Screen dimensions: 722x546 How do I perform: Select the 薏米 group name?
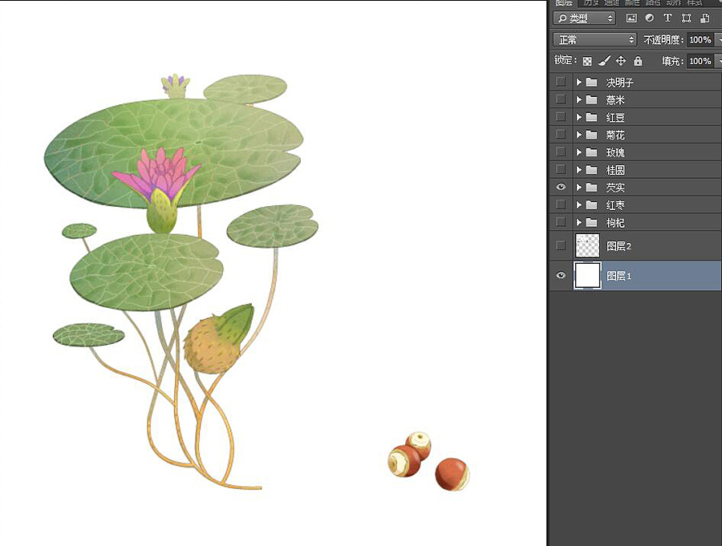[x=615, y=100]
